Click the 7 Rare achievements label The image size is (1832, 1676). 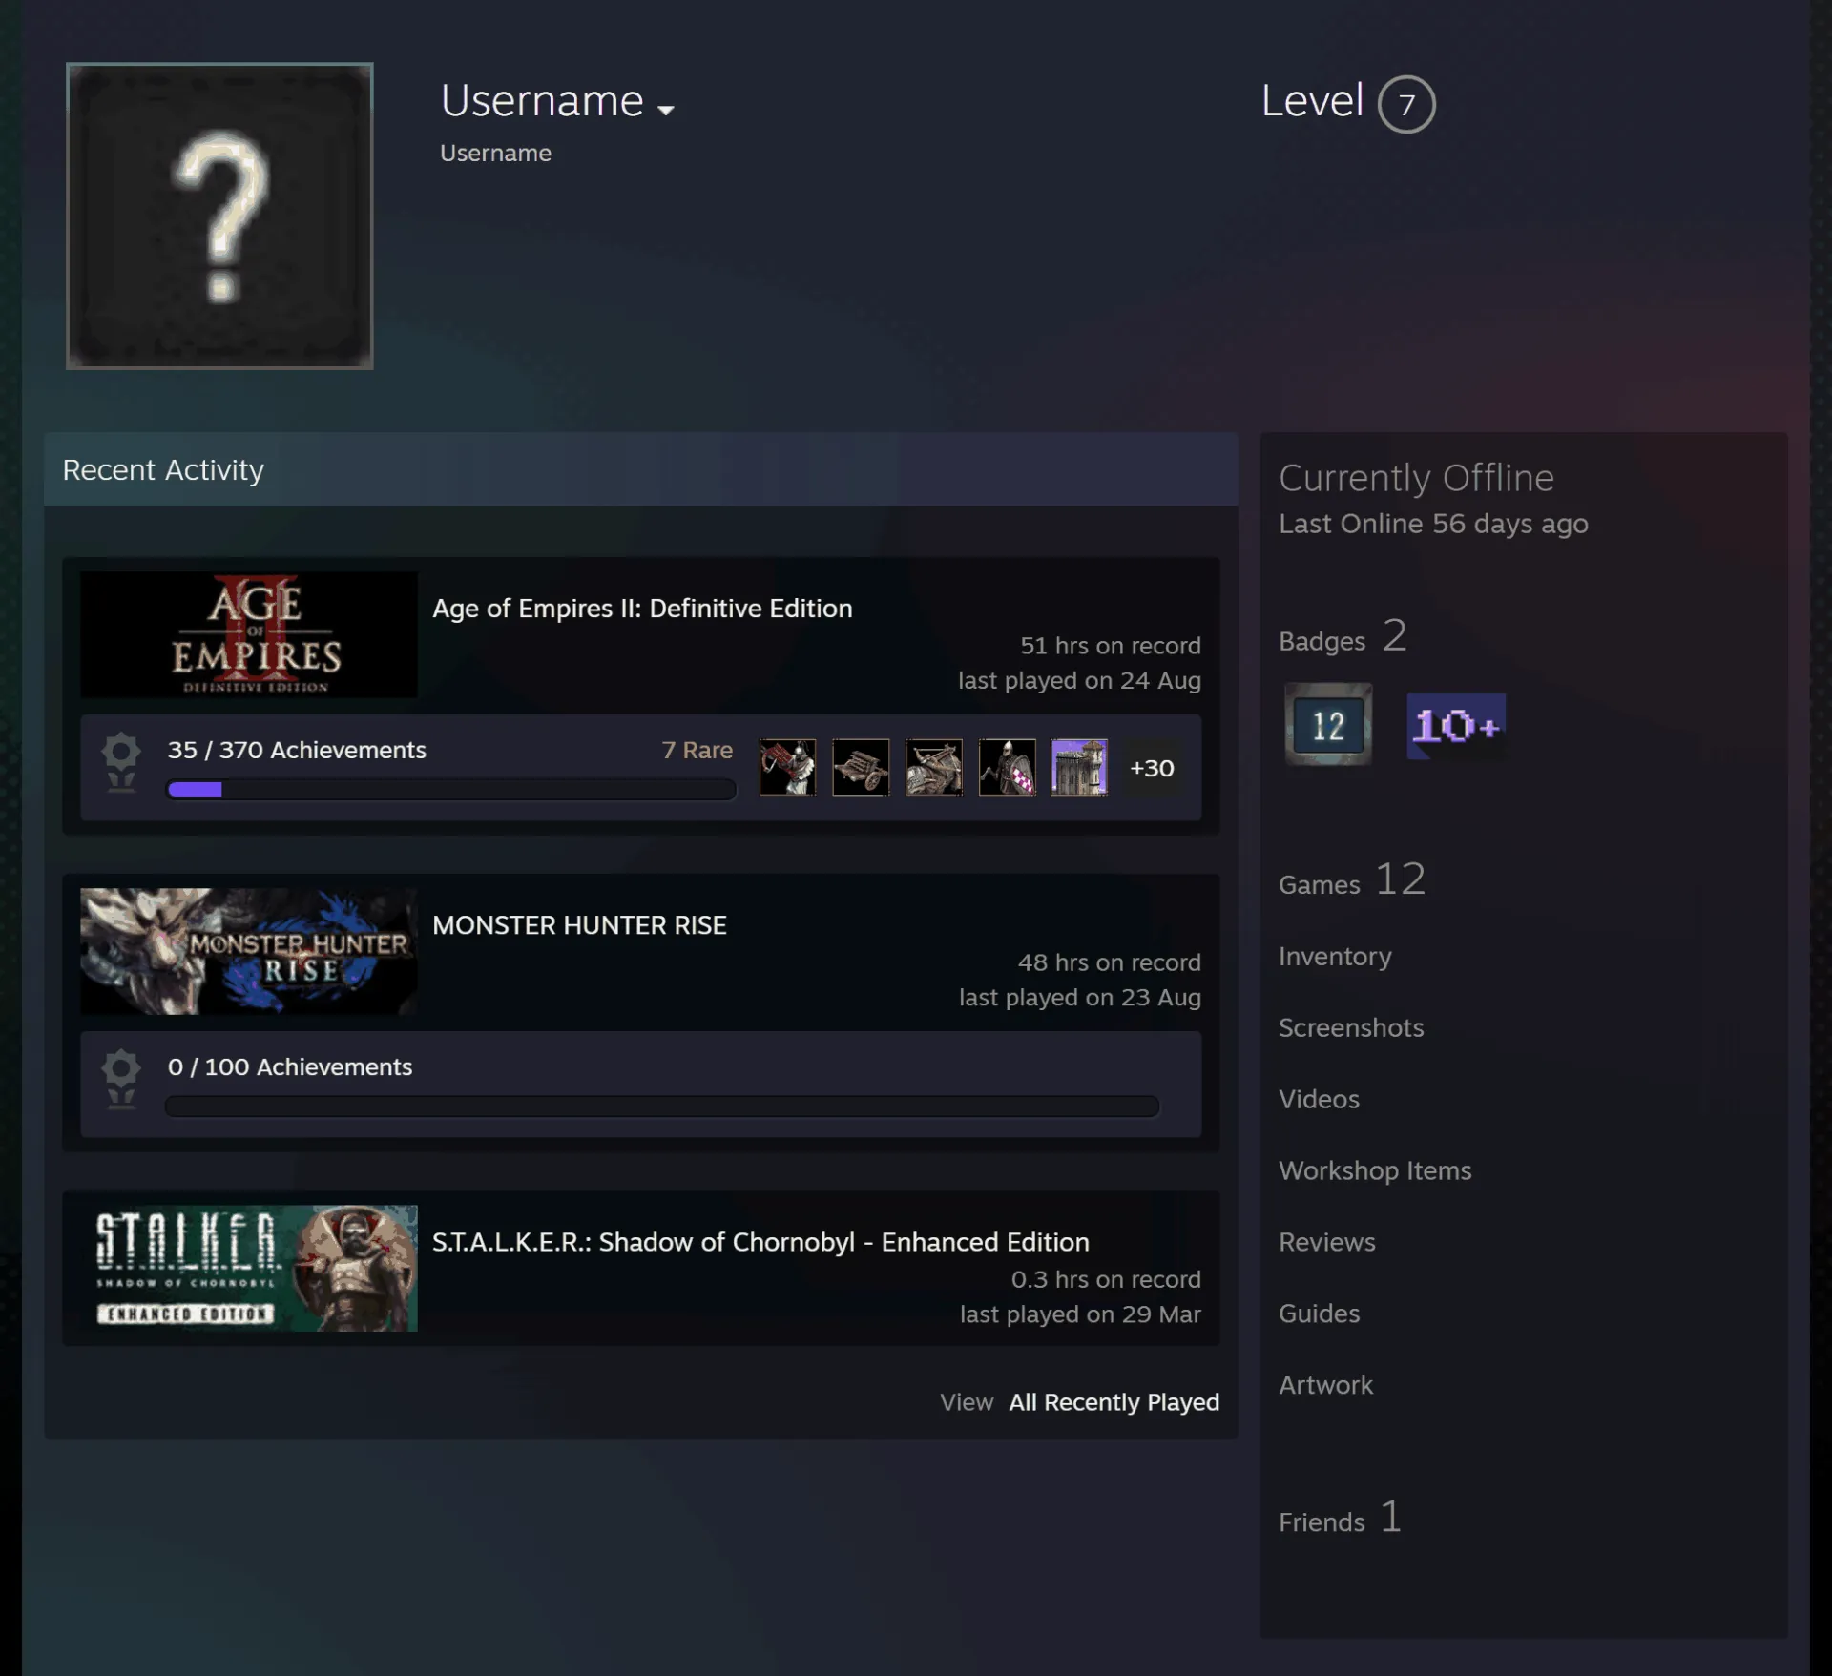pyautogui.click(x=697, y=750)
